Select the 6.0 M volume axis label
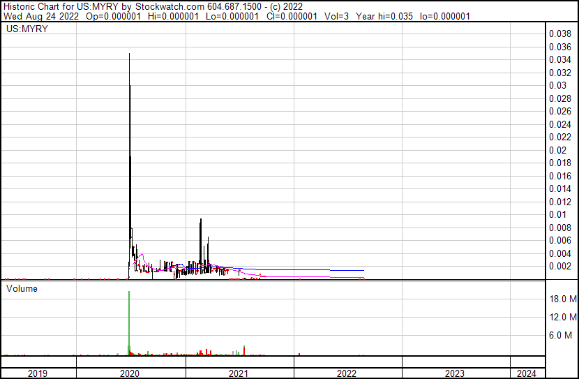This screenshot has height=379, width=579. 562,336
